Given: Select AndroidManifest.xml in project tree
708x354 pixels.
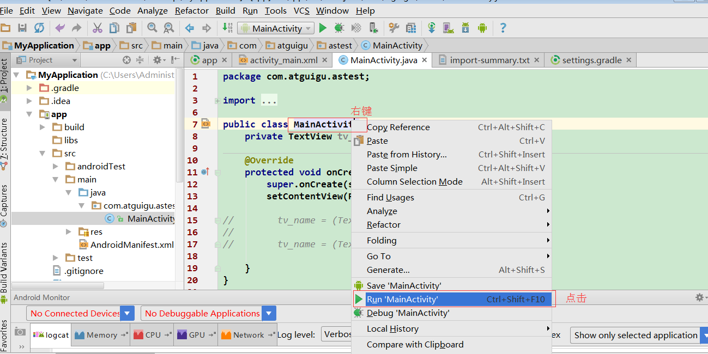Looking at the screenshot, I should 132,245.
